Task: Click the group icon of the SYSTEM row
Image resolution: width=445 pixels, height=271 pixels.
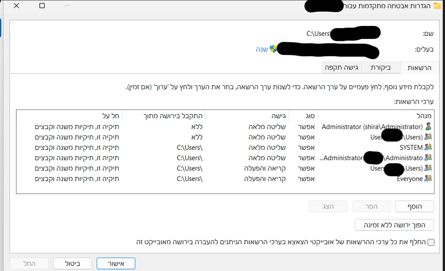Action: click(x=428, y=147)
